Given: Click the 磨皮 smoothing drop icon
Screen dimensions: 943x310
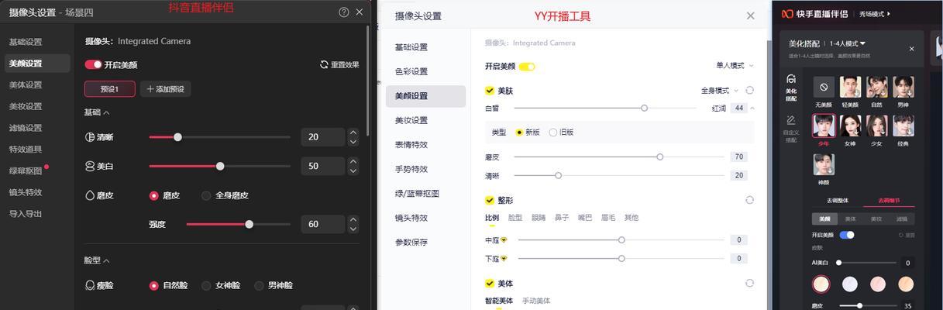Looking at the screenshot, I should [90, 195].
